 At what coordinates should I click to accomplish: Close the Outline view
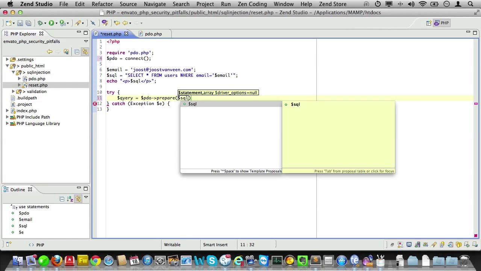point(30,190)
